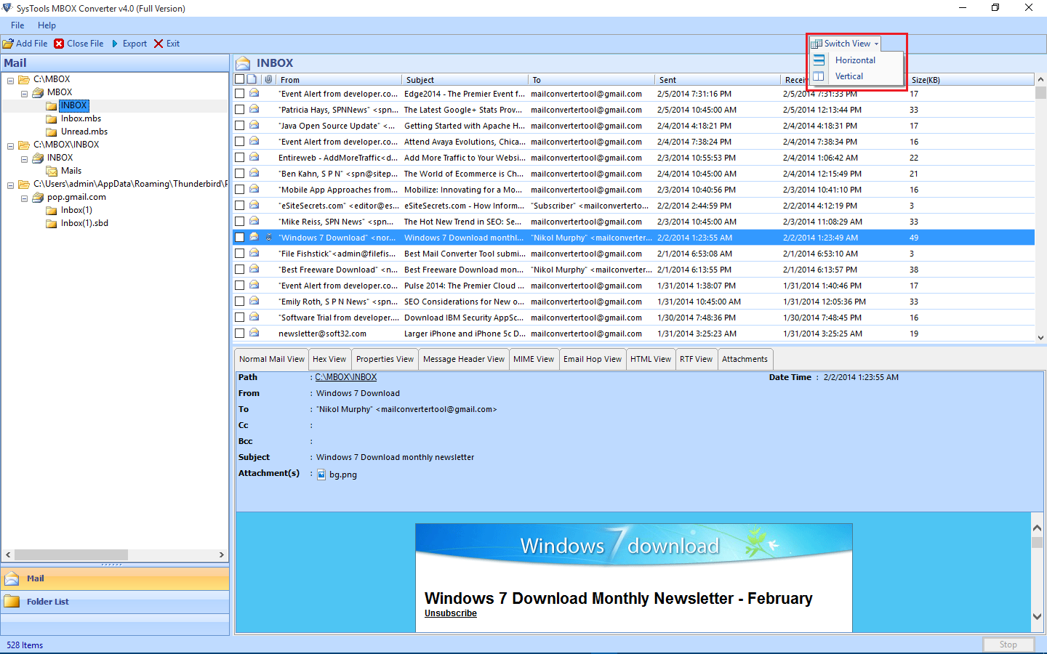Click the red Close File icon
Screen dimensions: 1047x654
click(59, 44)
